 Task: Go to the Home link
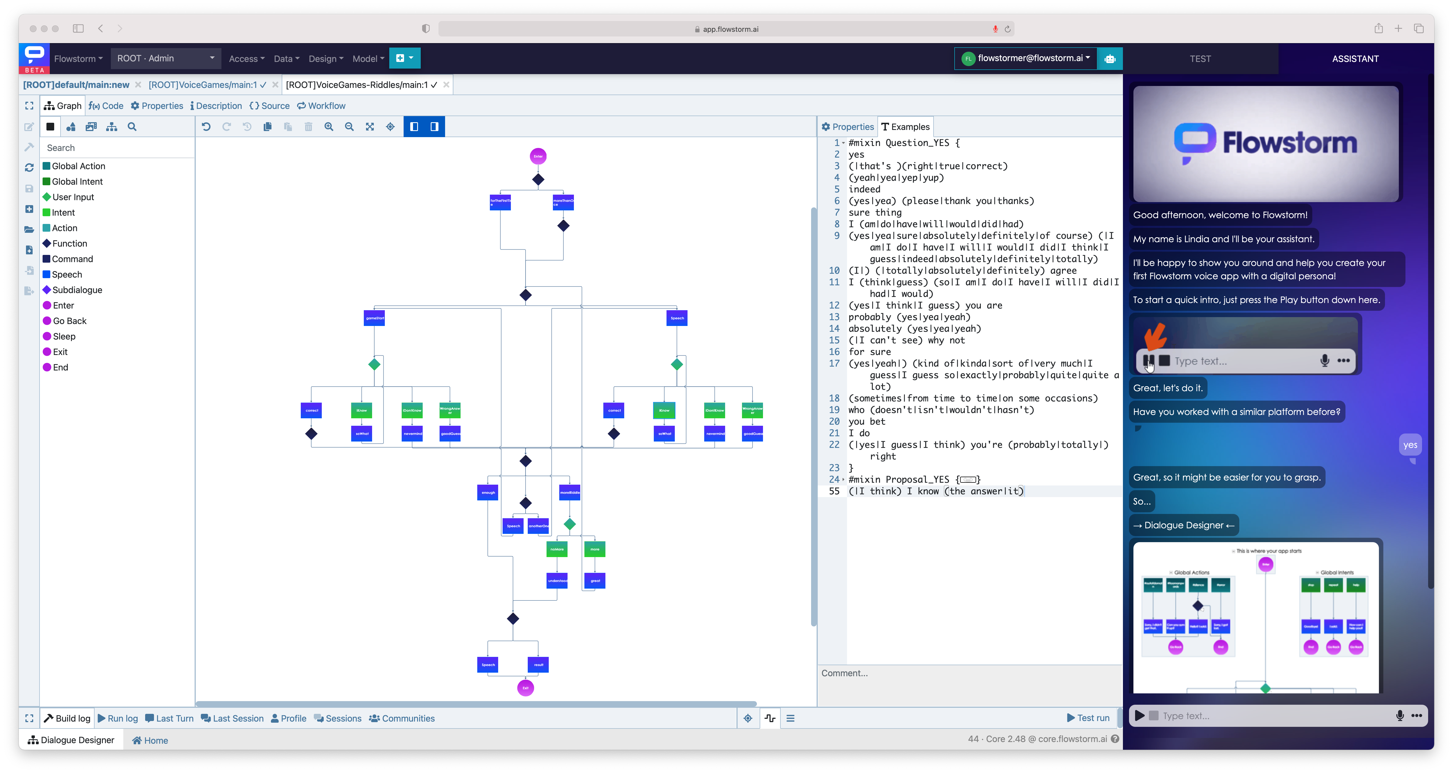tap(150, 740)
